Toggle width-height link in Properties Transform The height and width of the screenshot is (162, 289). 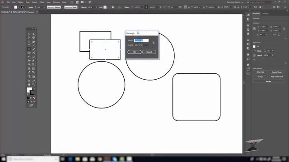(x=284, y=29)
